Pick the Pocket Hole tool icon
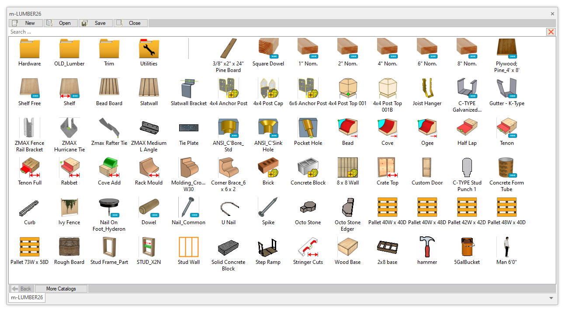Viewport: 565px width, 311px height. pos(308,128)
